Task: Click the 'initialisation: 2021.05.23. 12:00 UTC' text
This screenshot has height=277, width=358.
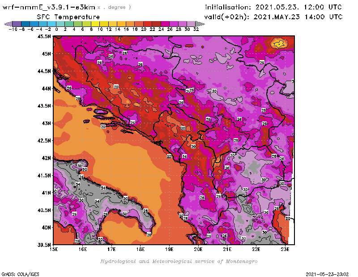Action: (x=273, y=7)
